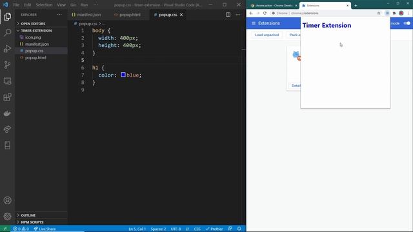Open notifications bell in status bar
This screenshot has width=413, height=232.
(x=239, y=229)
